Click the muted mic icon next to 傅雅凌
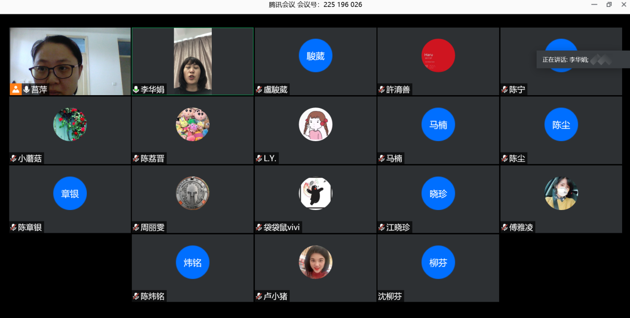630x318 pixels. click(504, 227)
